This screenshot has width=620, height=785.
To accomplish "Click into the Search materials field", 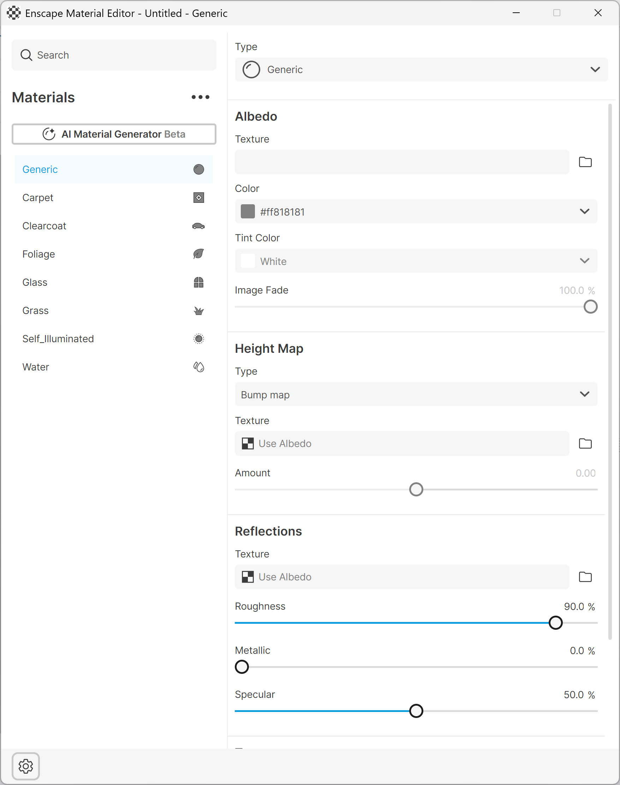I will click(114, 55).
